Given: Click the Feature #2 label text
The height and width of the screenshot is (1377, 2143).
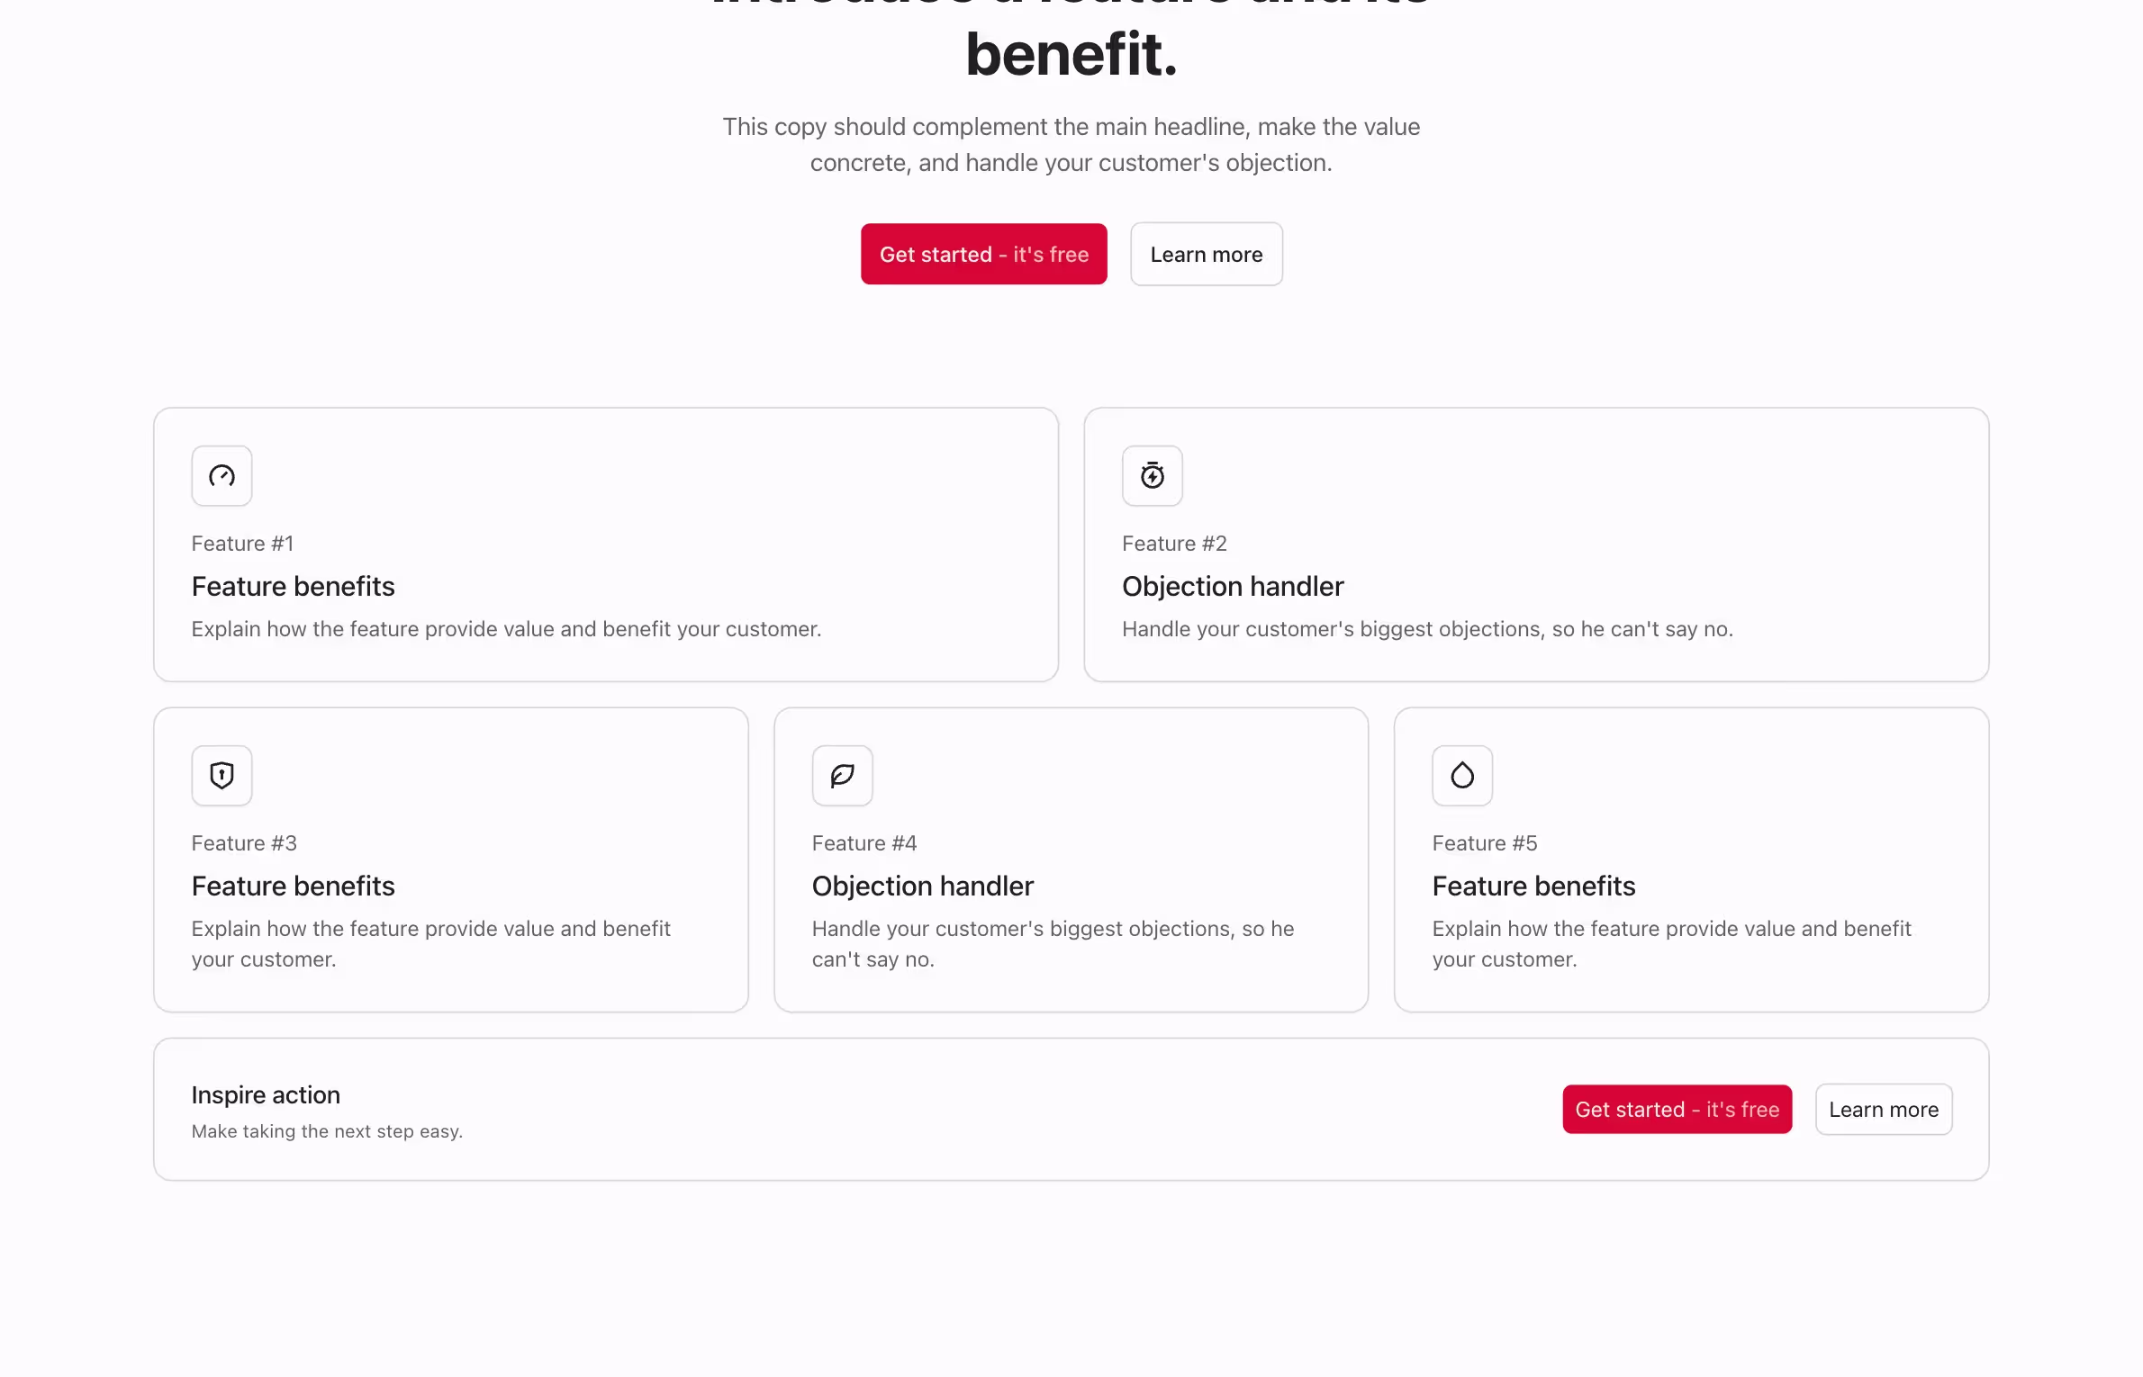Looking at the screenshot, I should tap(1173, 543).
